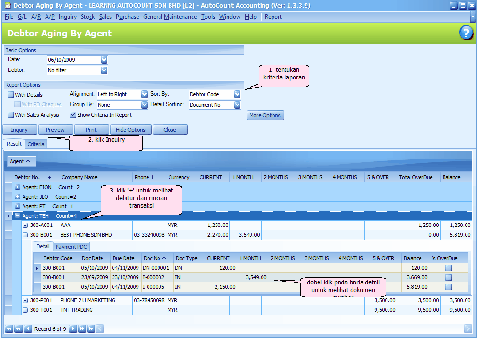This screenshot has height=339, width=478.
Task: Enable the With Details checkbox
Action: pos(11,95)
